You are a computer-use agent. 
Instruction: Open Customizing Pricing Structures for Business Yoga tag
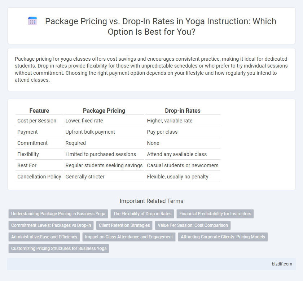59,248
